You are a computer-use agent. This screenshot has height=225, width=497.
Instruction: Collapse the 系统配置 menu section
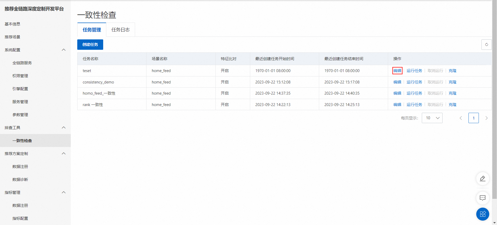tap(64, 50)
